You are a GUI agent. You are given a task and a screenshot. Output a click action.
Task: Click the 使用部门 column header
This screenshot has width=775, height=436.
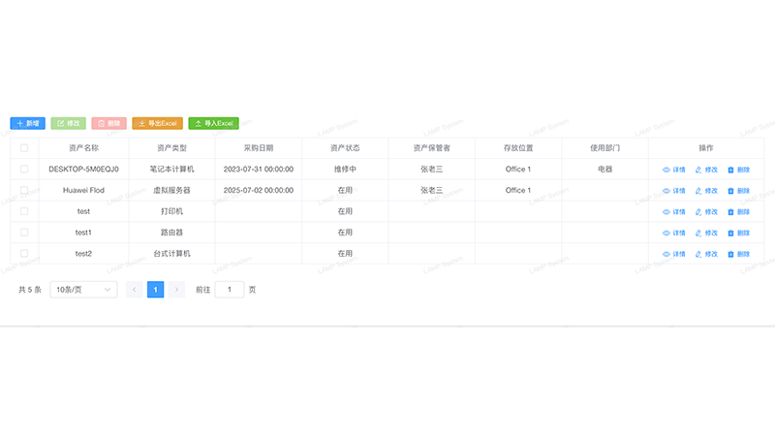coord(604,148)
